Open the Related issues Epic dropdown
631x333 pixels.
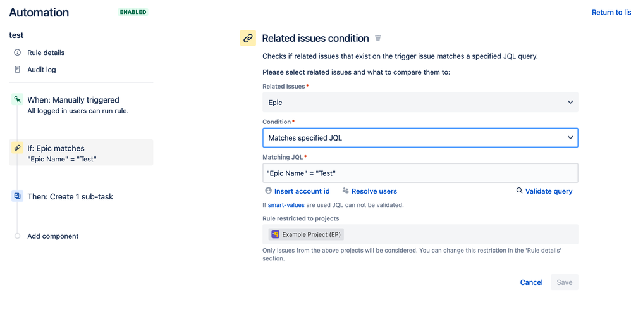pyautogui.click(x=420, y=103)
